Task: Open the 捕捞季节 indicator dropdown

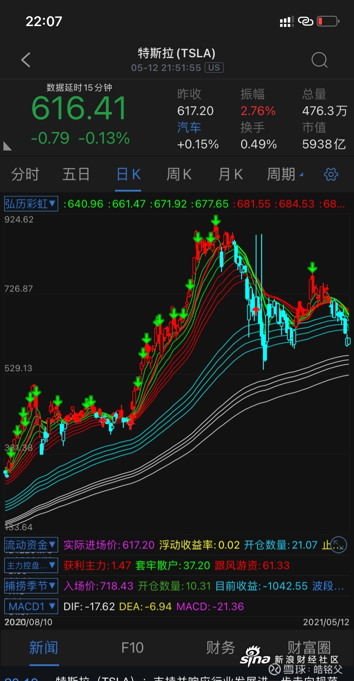Action: 31,585
